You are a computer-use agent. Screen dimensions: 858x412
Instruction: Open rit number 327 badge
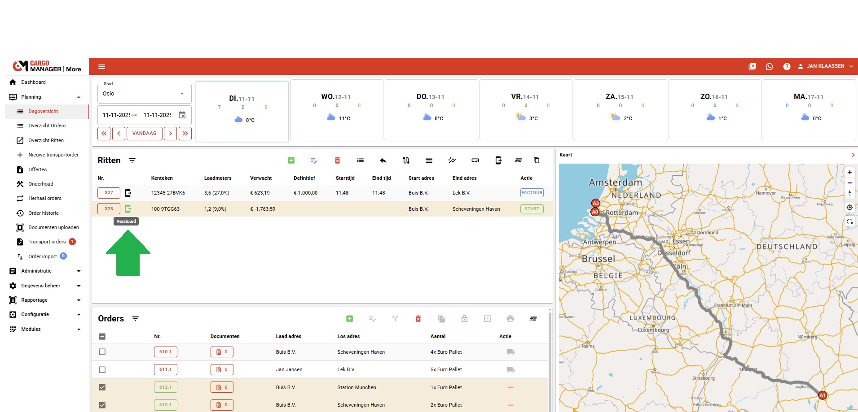pyautogui.click(x=109, y=193)
